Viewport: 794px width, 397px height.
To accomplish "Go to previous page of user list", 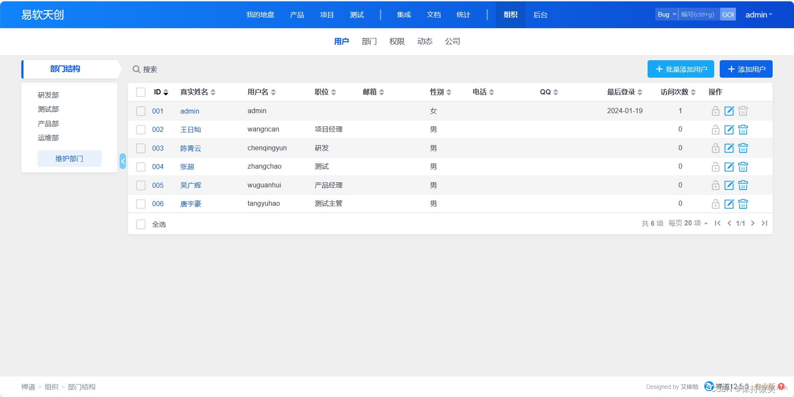I will coord(729,223).
